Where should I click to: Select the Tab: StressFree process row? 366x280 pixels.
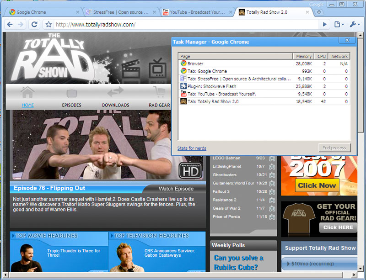[x=264, y=79]
